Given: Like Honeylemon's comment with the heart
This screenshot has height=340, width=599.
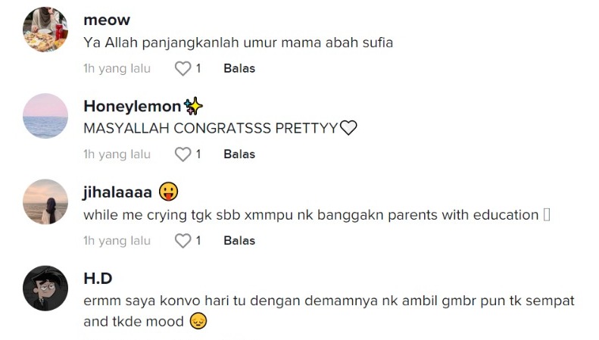Looking at the screenshot, I should pos(183,154).
